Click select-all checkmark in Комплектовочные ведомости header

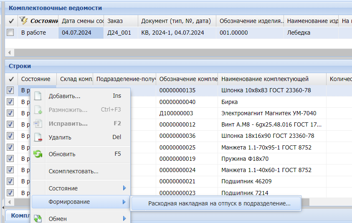click(x=10, y=21)
